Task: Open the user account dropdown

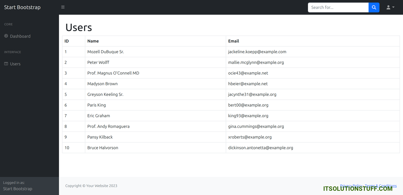Action: pyautogui.click(x=390, y=8)
